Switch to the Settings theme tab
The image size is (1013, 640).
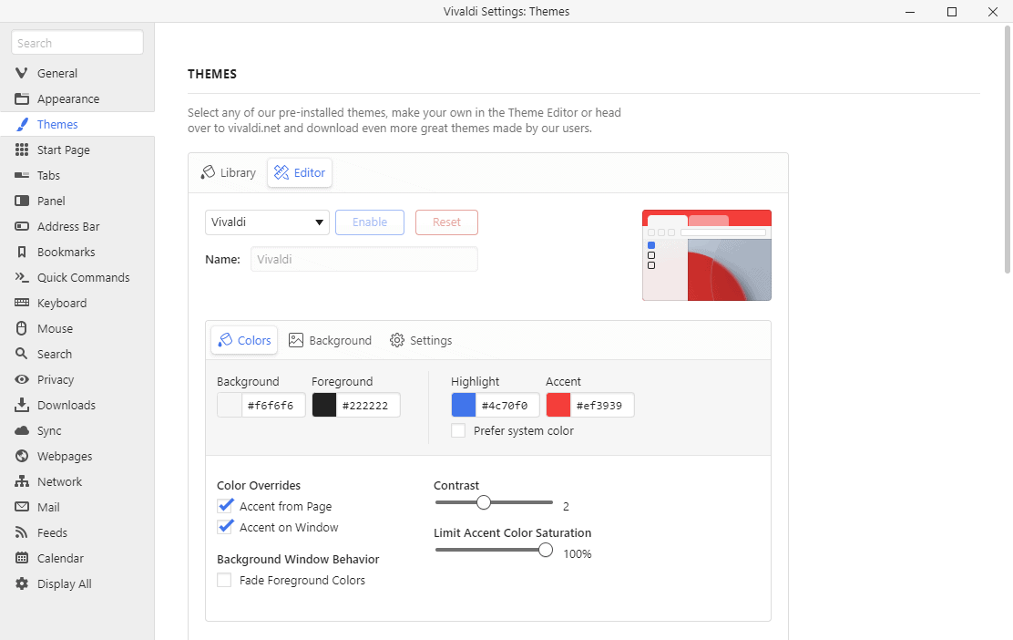pos(420,339)
